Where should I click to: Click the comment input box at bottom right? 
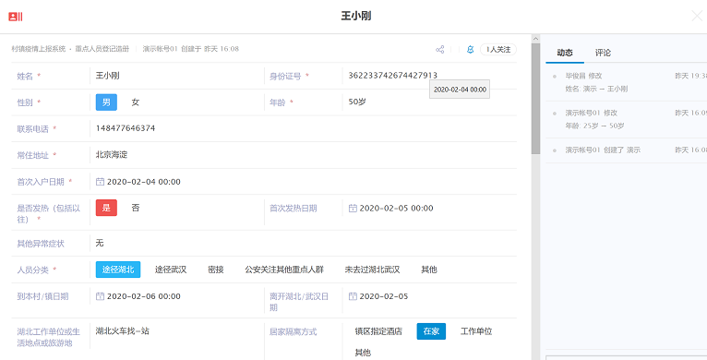(x=627, y=357)
